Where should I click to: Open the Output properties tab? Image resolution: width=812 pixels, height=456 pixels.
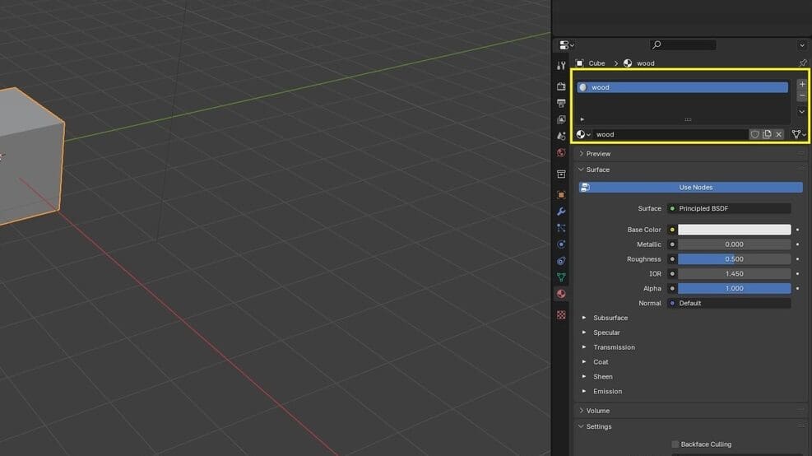(x=561, y=103)
